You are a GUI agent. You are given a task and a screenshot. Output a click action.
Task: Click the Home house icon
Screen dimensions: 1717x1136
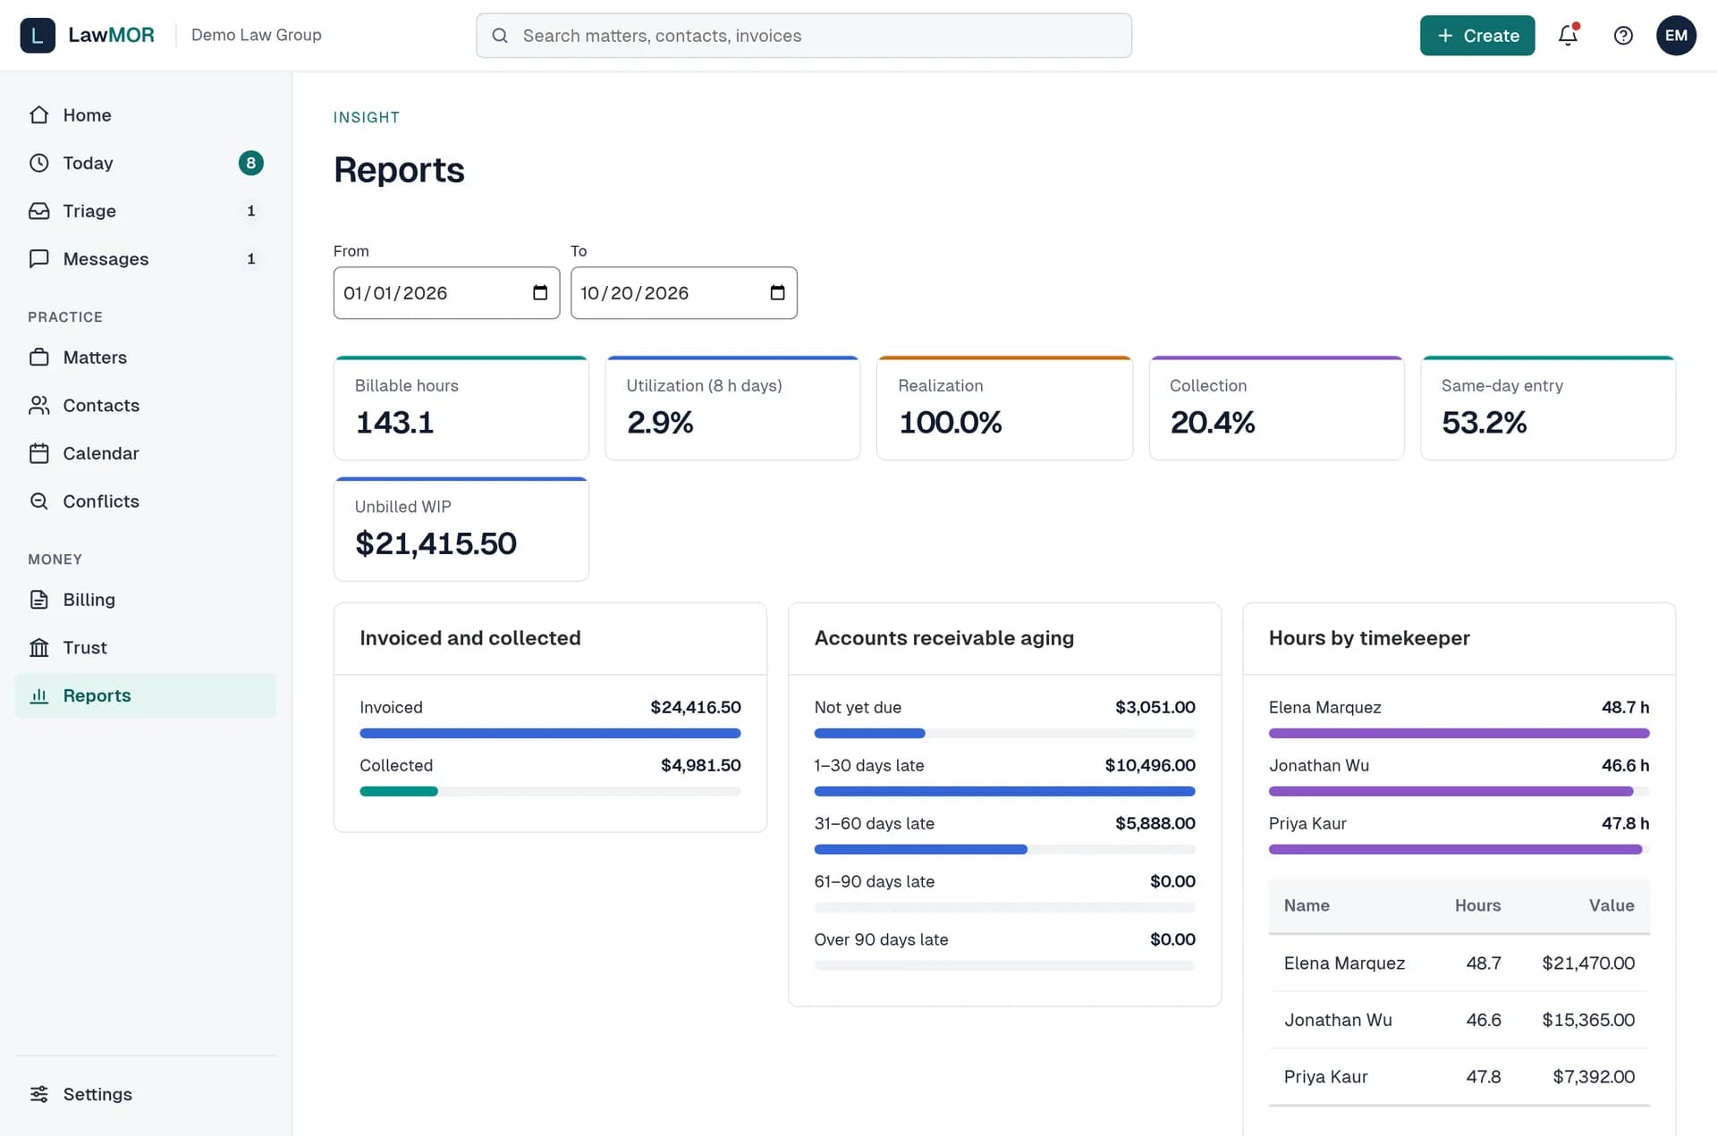pyautogui.click(x=38, y=114)
